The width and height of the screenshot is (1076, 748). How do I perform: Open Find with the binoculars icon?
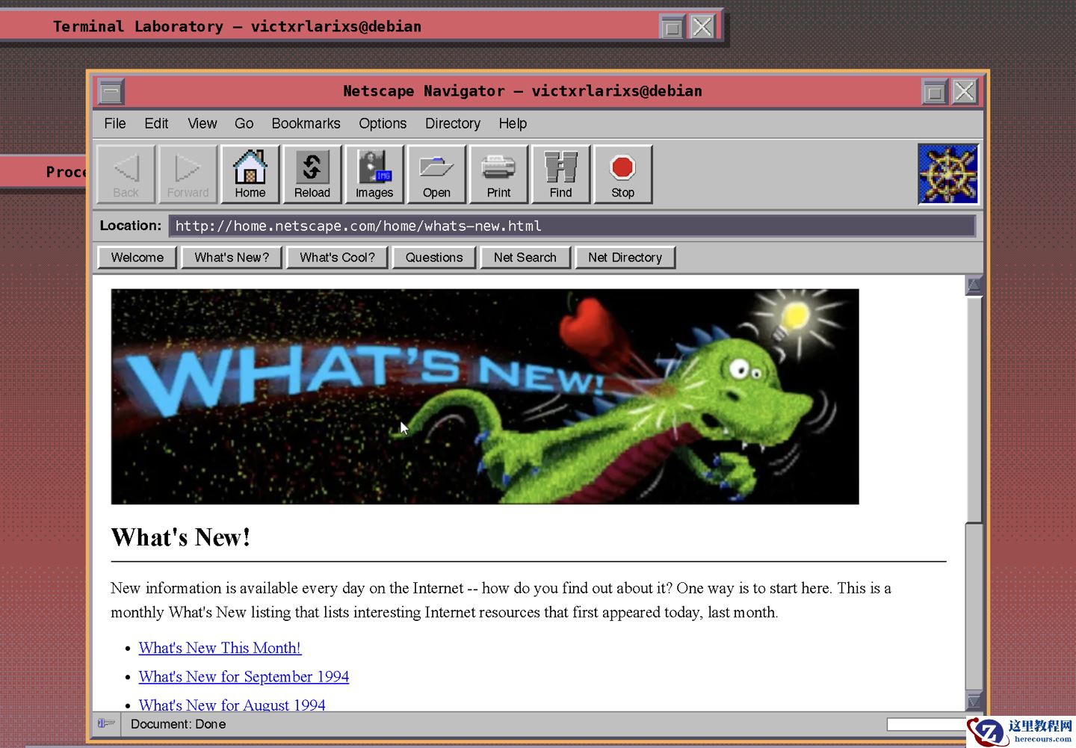coord(560,174)
